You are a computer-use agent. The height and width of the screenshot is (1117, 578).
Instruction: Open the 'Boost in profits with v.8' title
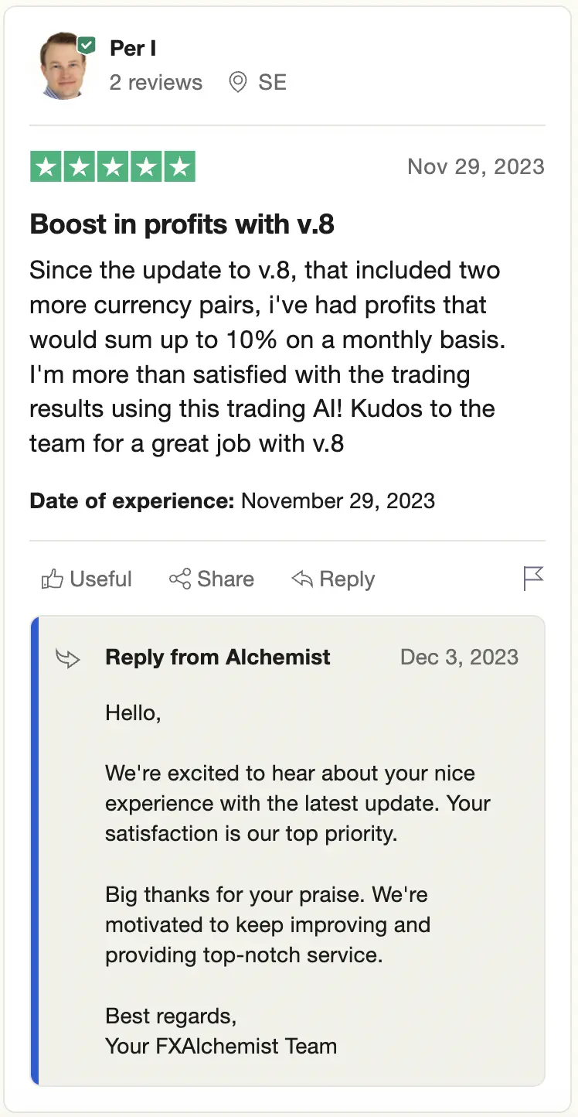182,224
